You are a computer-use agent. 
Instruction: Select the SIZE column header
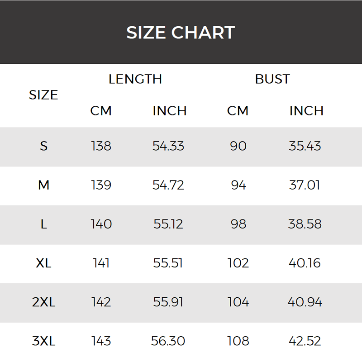tap(43, 95)
